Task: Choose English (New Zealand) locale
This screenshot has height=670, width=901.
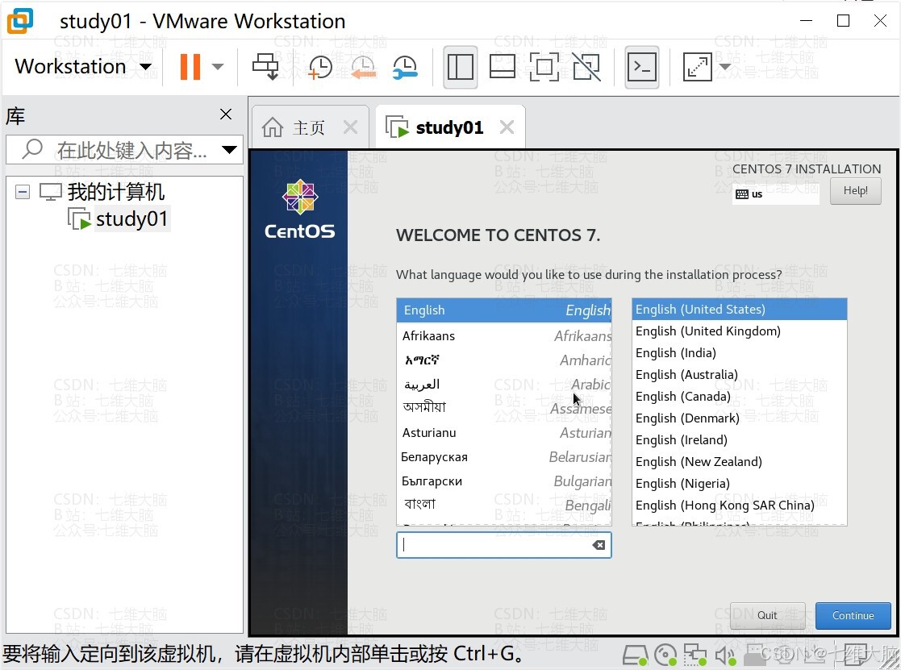Action: 740,462
